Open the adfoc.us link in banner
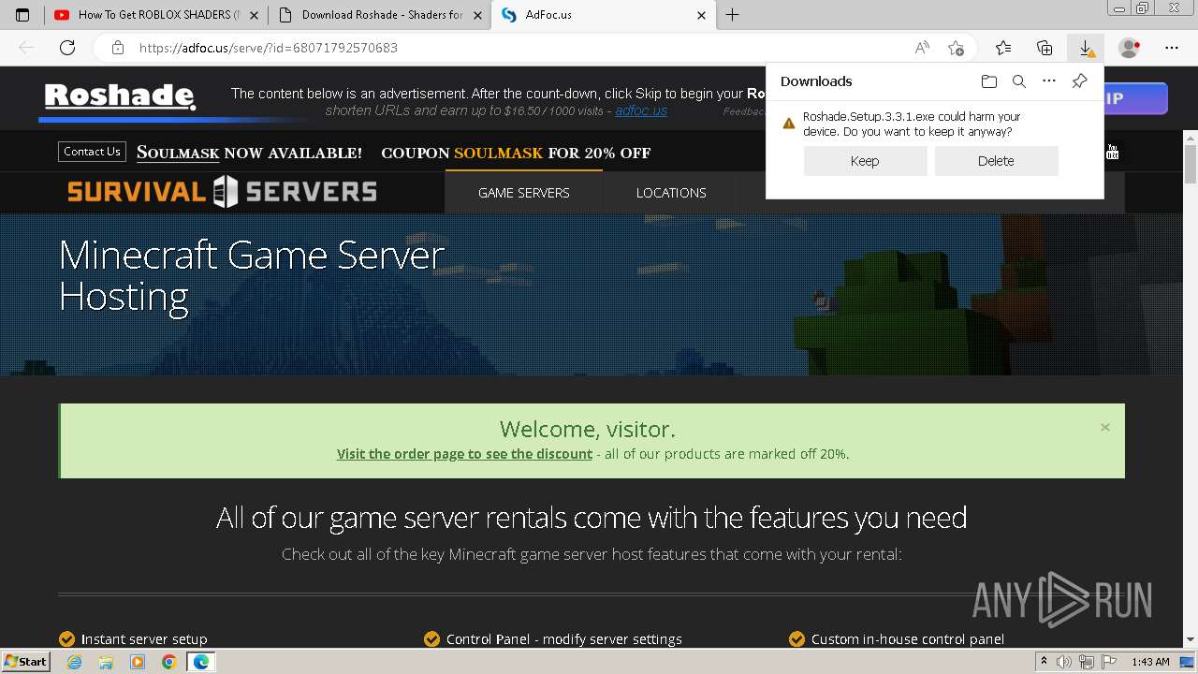This screenshot has width=1198, height=674. pyautogui.click(x=641, y=110)
